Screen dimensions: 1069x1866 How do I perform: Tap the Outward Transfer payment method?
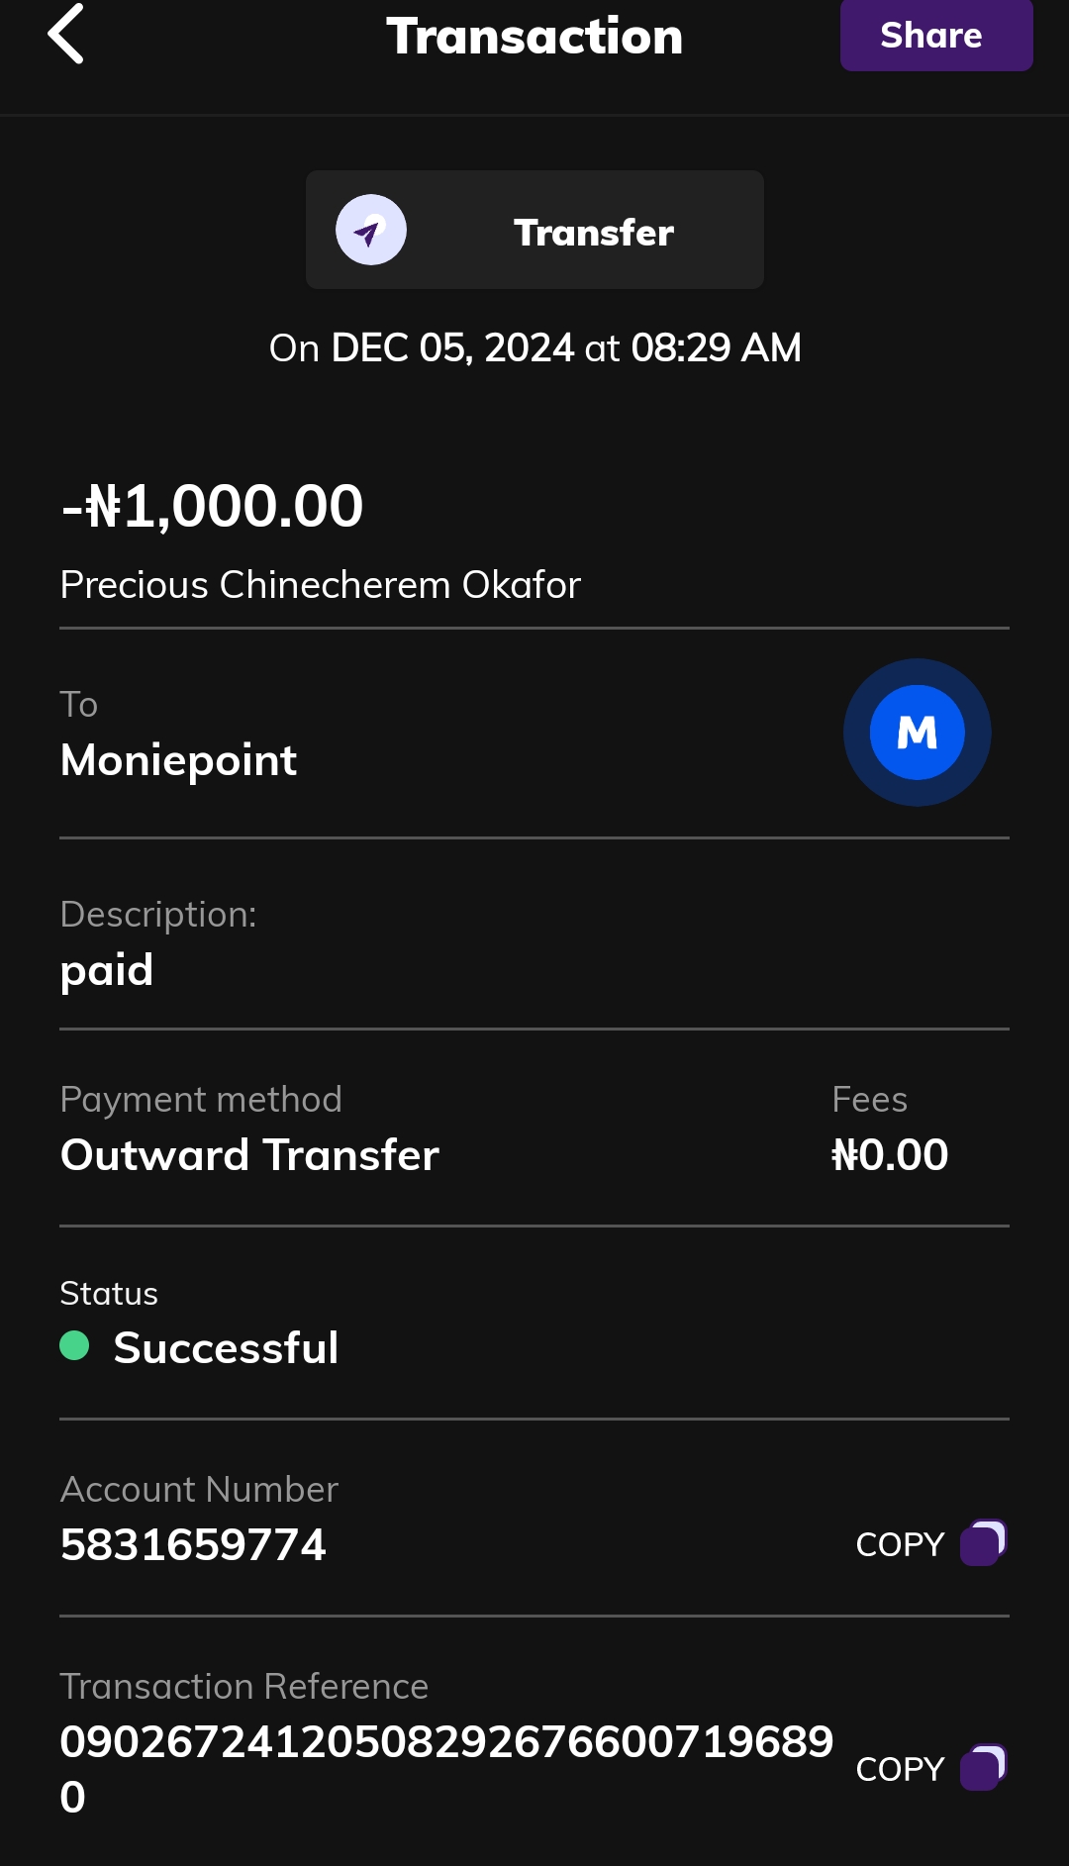click(x=249, y=1155)
